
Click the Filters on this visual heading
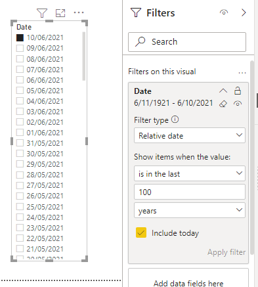(x=162, y=72)
